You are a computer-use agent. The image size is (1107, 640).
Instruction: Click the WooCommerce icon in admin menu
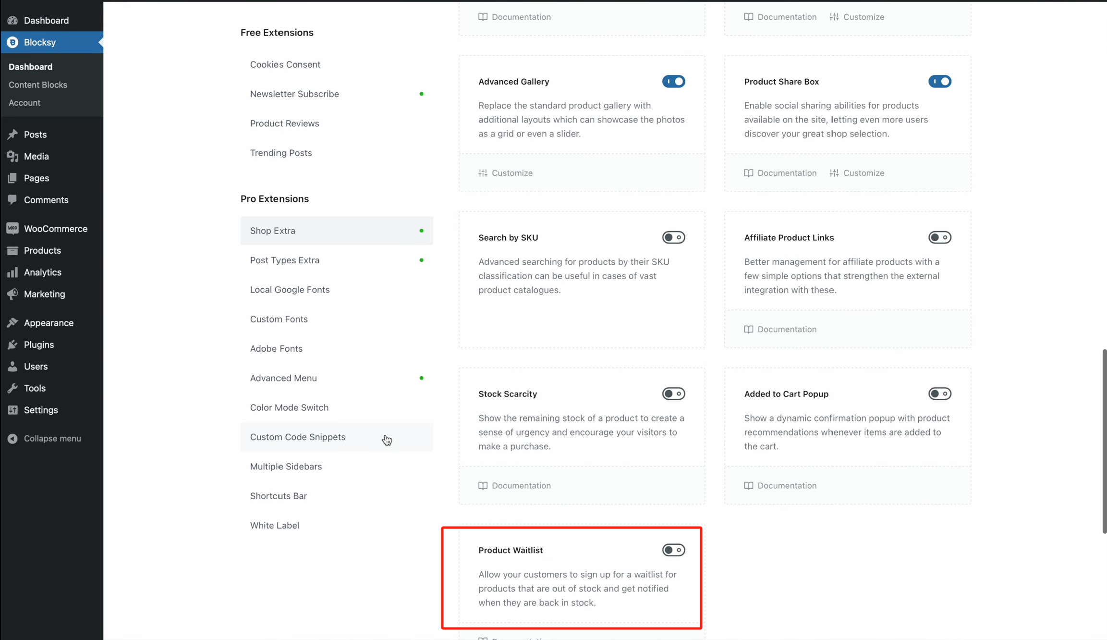12,229
